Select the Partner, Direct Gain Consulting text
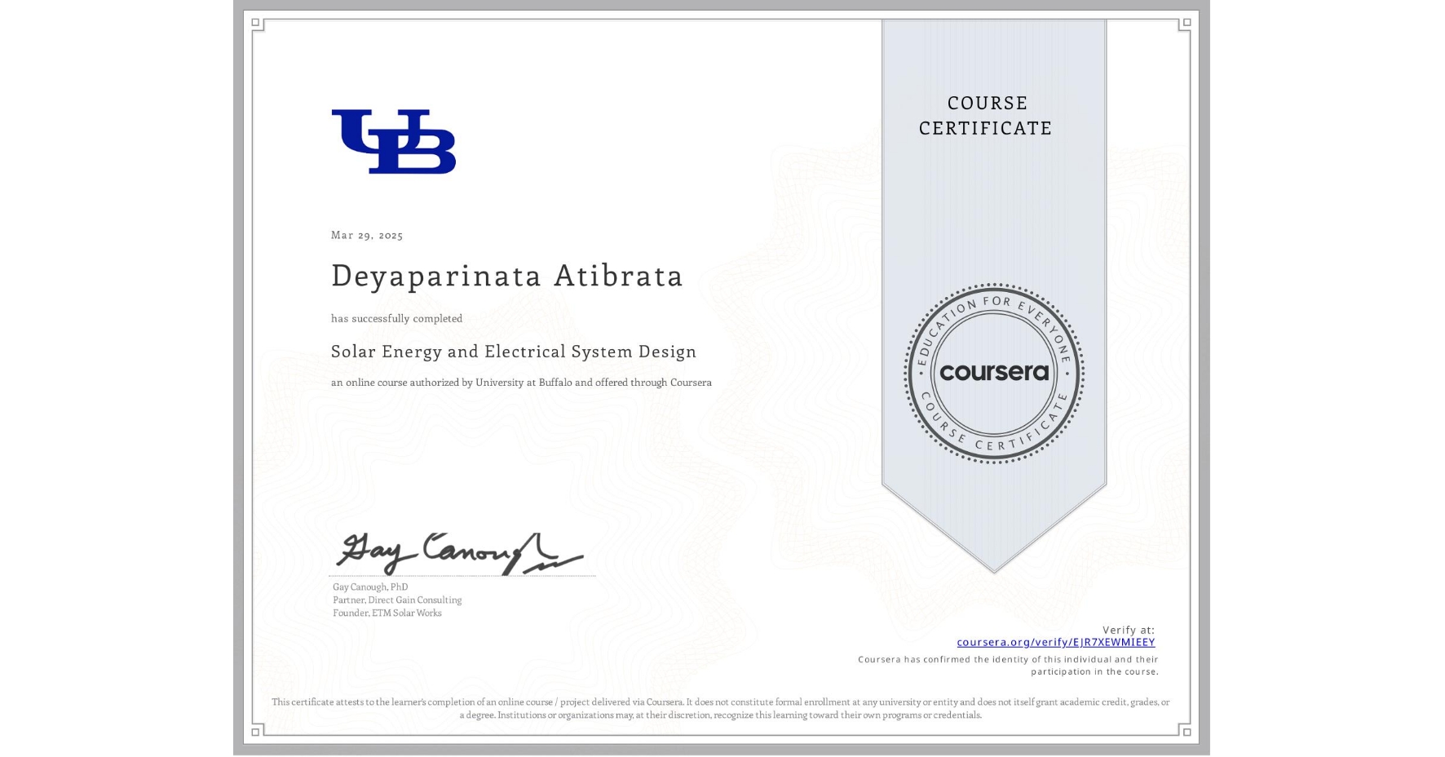The image size is (1445, 757). 396,600
